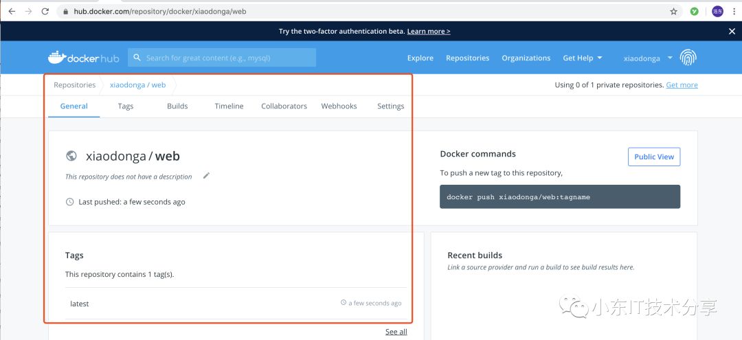Image resolution: width=742 pixels, height=340 pixels.
Task: Click the fingerprint account avatar icon
Action: (688, 58)
